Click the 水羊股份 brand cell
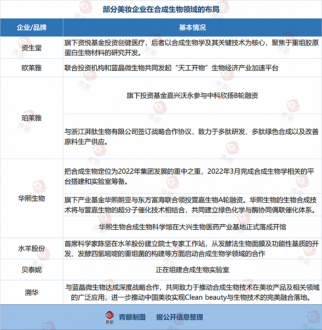 click(x=32, y=249)
